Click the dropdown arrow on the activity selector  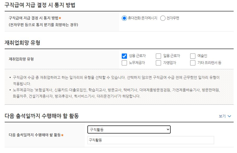coord(168,129)
